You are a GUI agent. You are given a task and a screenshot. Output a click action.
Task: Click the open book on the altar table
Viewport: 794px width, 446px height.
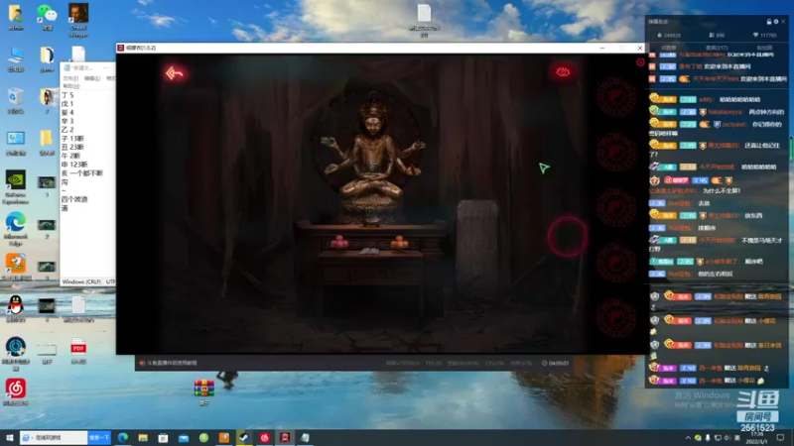[369, 251]
